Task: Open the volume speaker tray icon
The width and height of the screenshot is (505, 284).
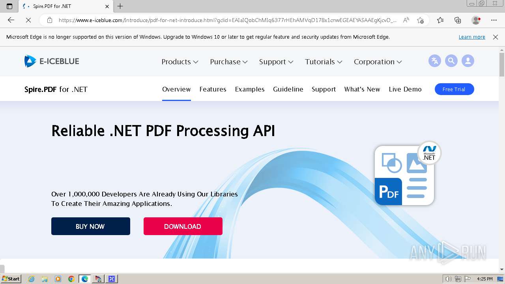Action: coord(448,279)
